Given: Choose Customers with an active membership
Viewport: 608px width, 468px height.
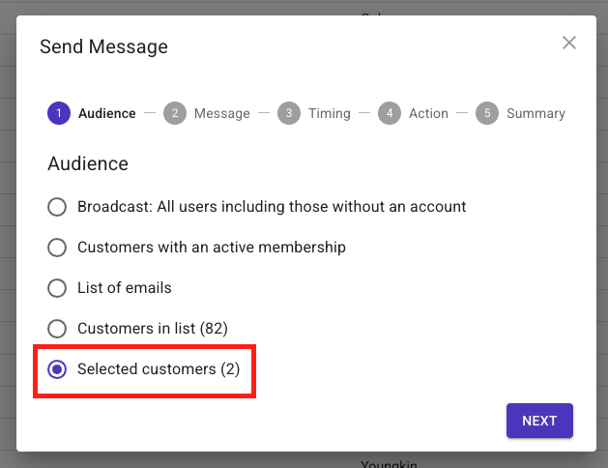Looking at the screenshot, I should 58,248.
